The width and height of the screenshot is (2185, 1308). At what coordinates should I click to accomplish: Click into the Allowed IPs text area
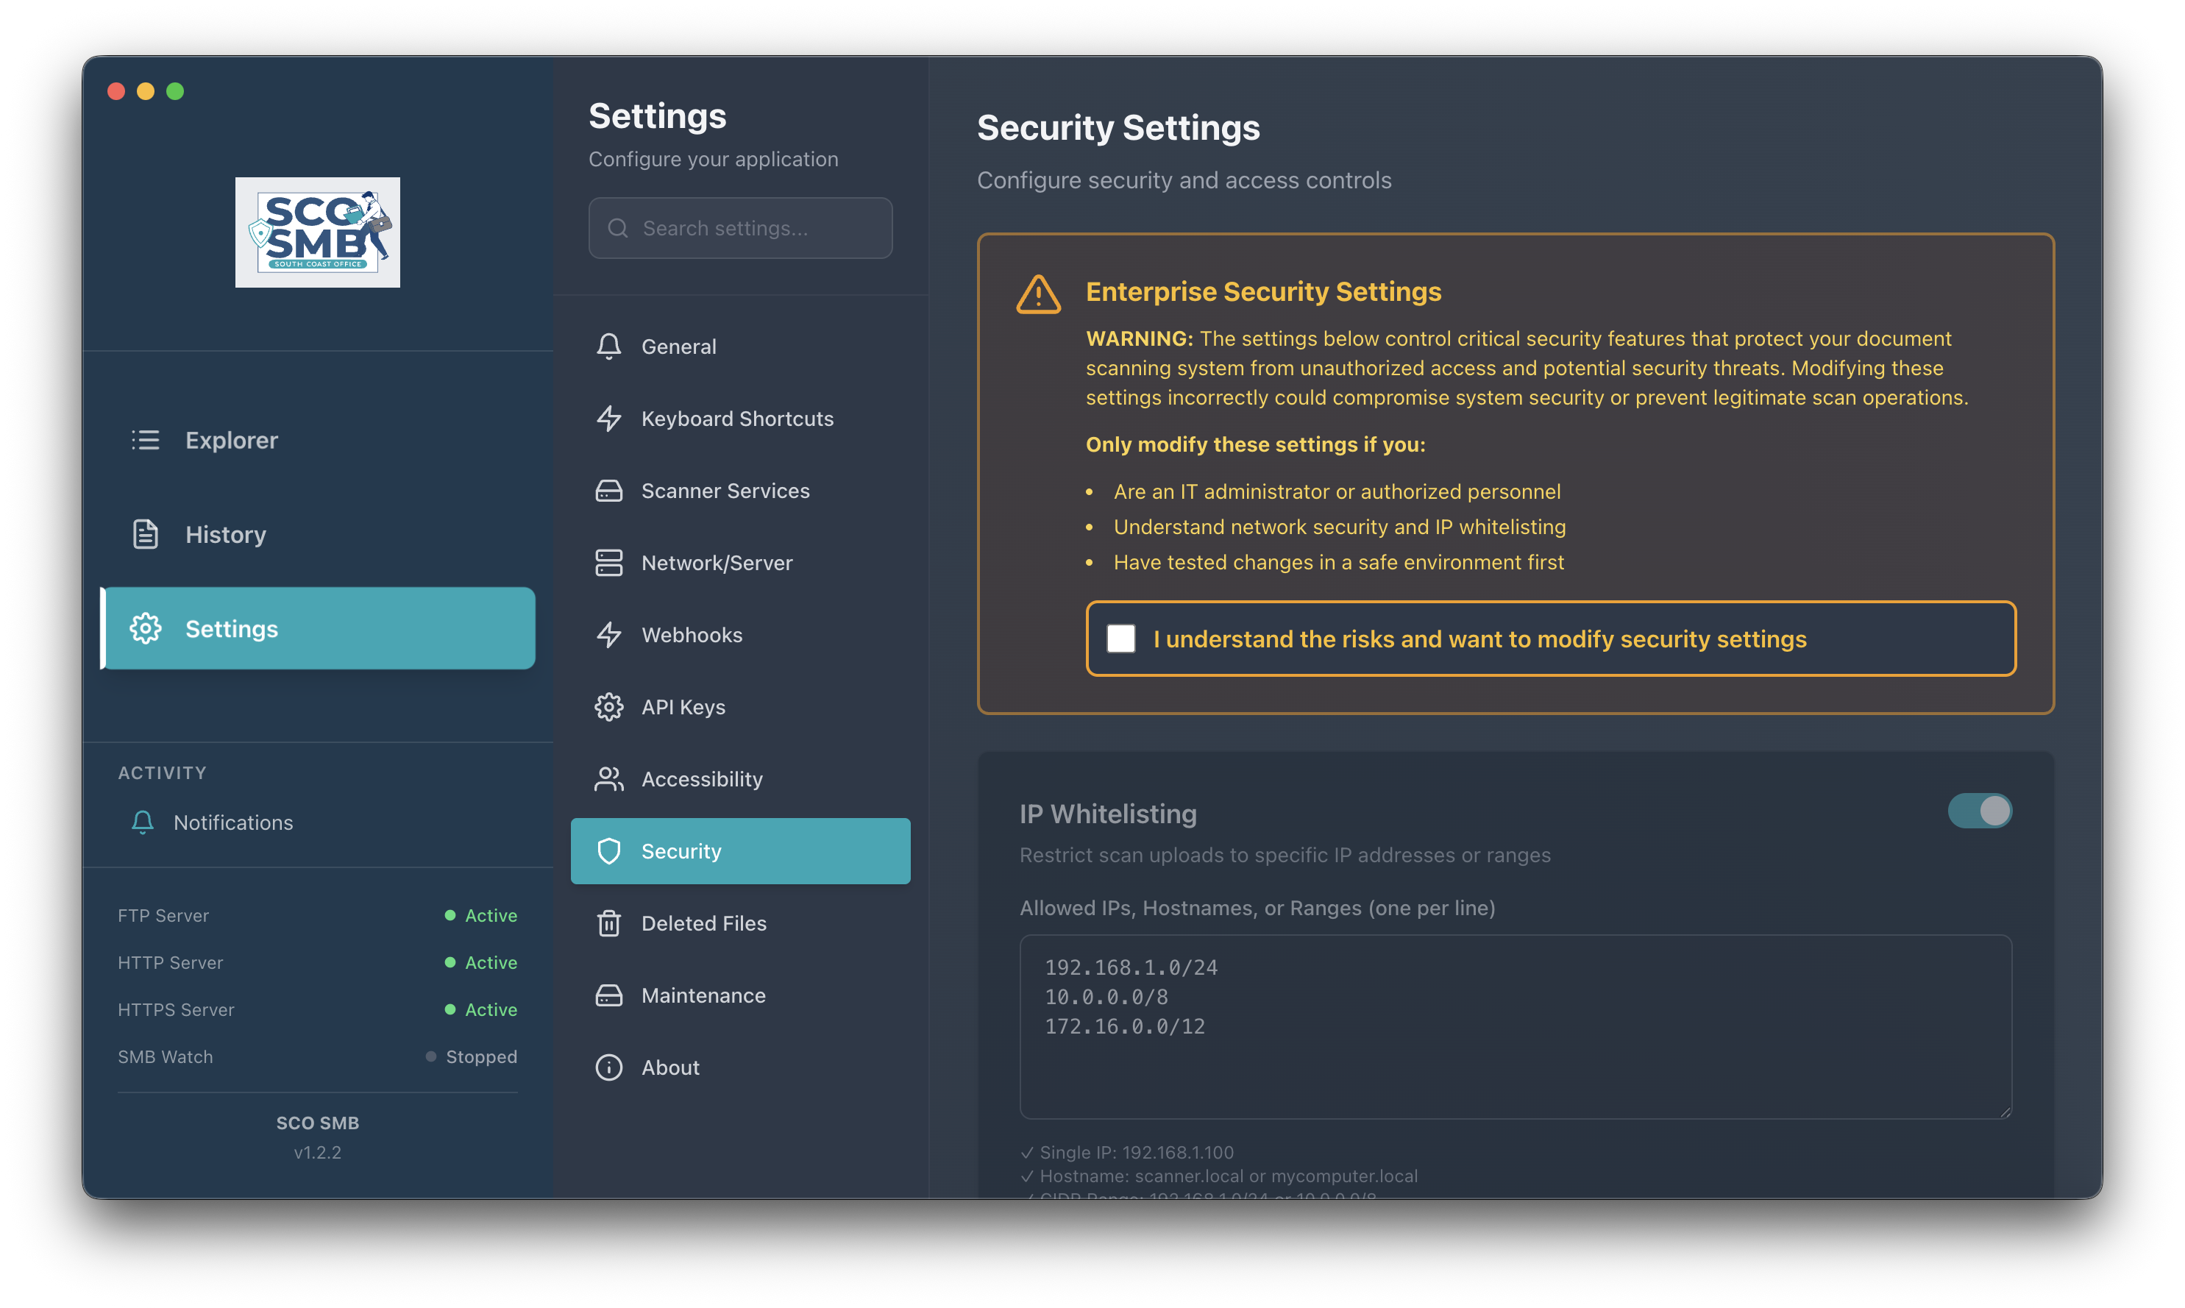pos(1515,1027)
